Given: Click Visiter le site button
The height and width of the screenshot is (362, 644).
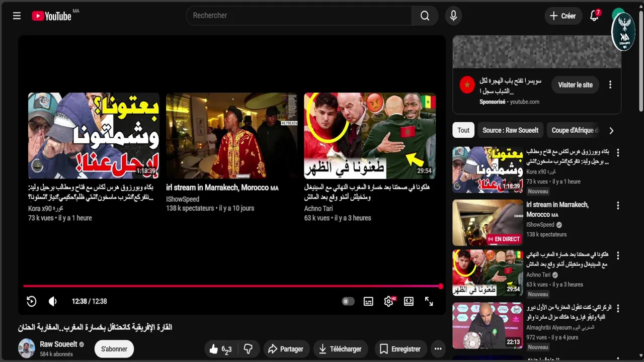Looking at the screenshot, I should click(x=575, y=85).
